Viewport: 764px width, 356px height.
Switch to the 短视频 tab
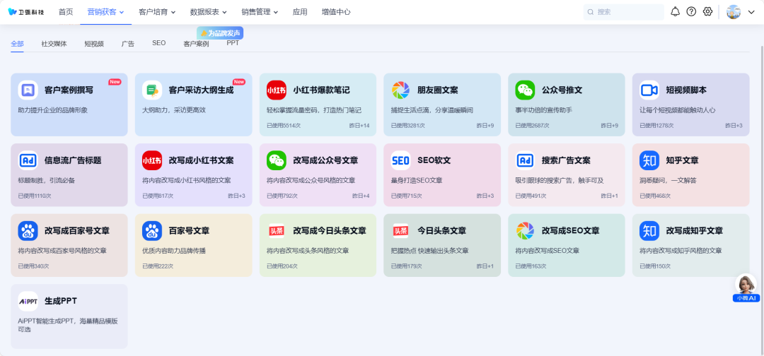click(x=94, y=44)
